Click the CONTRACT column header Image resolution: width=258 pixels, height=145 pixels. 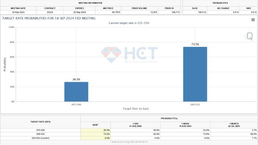50,8
